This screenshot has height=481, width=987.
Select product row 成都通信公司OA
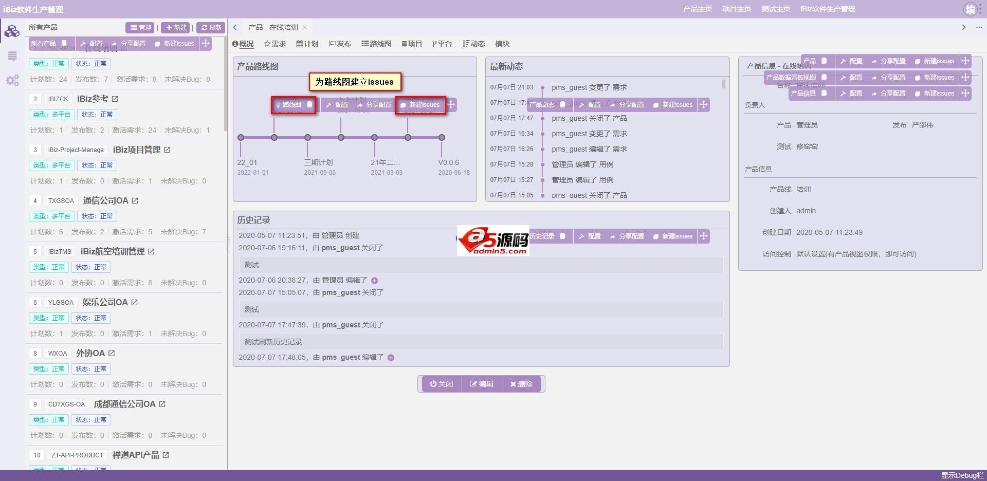(125, 420)
